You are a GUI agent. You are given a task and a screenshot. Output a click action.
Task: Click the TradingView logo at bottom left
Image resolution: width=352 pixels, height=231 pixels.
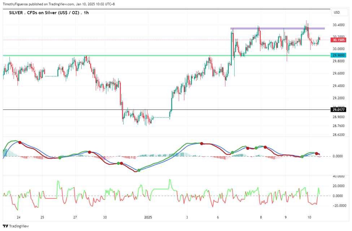[16, 226]
